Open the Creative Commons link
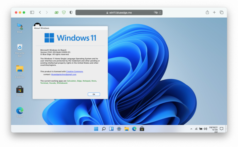This screenshot has height=147, width=238. (x=74, y=71)
